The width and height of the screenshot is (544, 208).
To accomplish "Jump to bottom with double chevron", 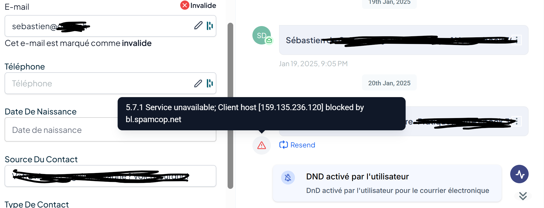I will tap(523, 196).
